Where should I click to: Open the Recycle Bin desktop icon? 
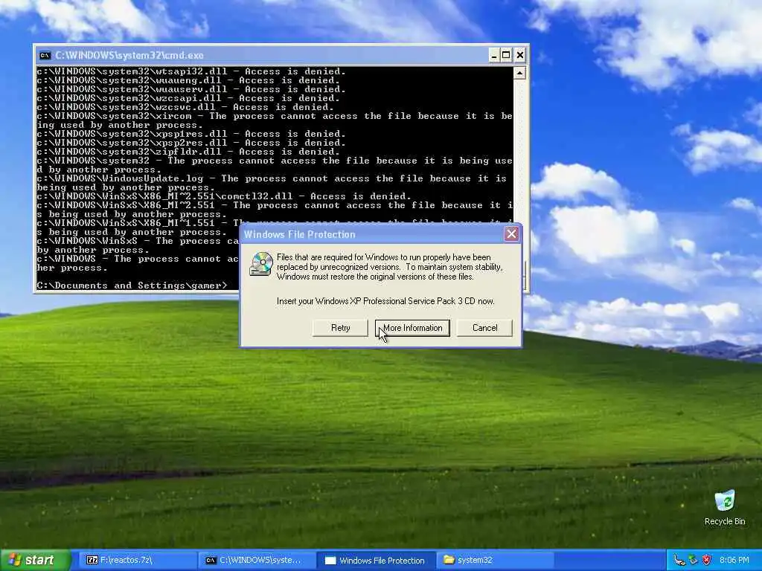[x=725, y=508]
